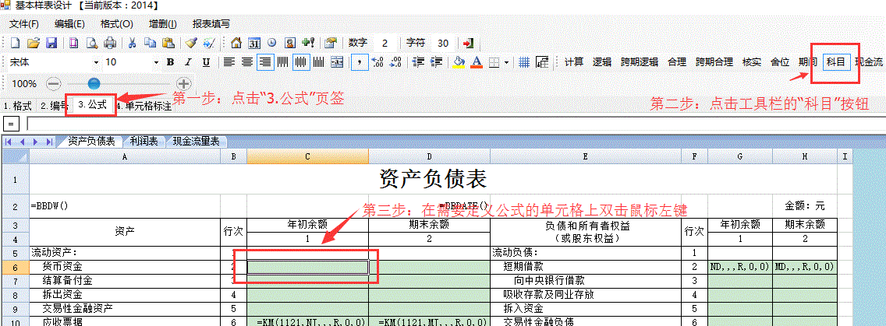
Task: Toggle underline formatting
Action: pyautogui.click(x=206, y=62)
